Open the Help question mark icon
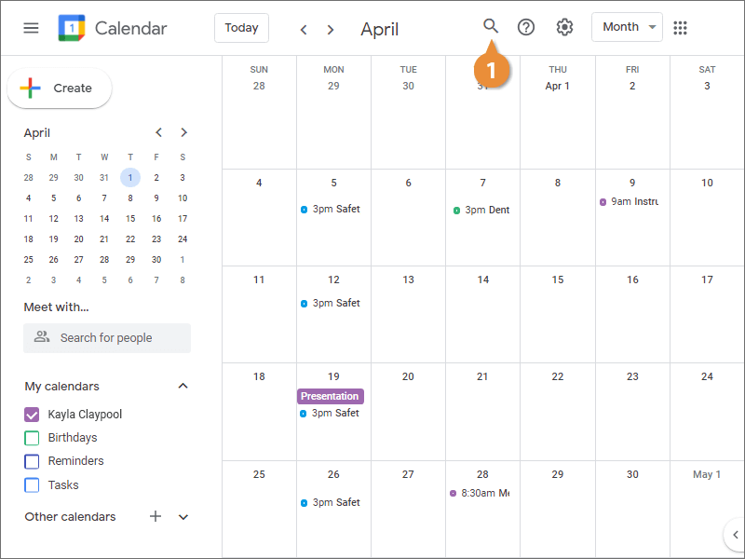The height and width of the screenshot is (559, 745). [526, 27]
